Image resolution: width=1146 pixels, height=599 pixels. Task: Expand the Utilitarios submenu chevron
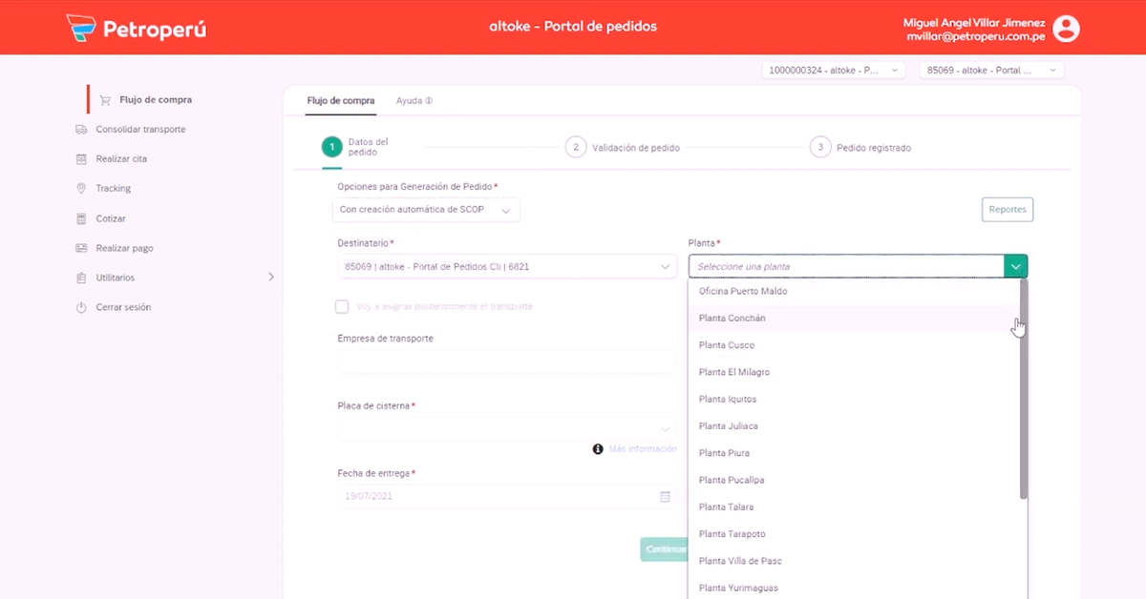point(270,278)
